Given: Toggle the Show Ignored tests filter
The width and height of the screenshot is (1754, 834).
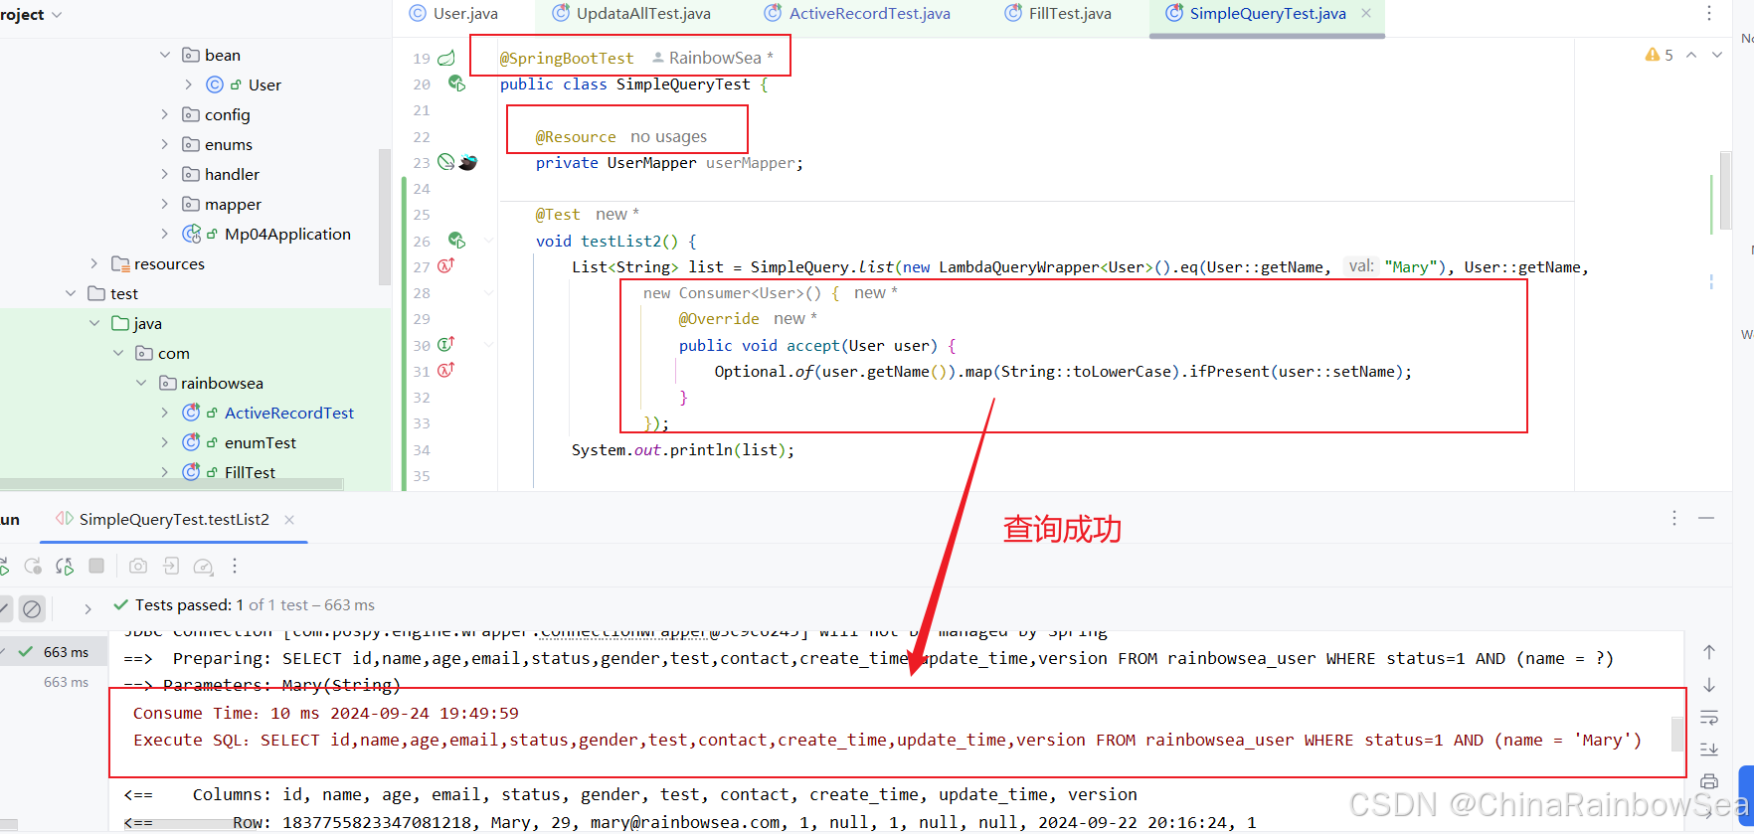Looking at the screenshot, I should pyautogui.click(x=32, y=608).
